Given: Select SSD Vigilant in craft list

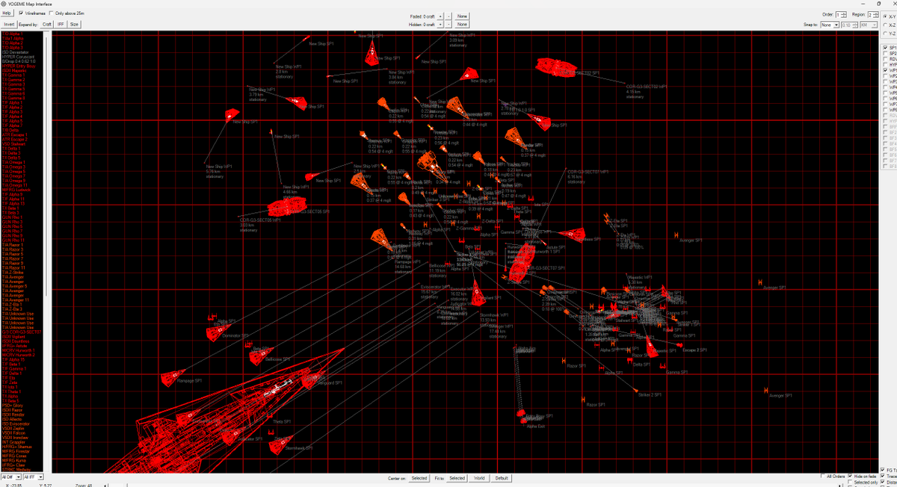Looking at the screenshot, I should point(13,337).
